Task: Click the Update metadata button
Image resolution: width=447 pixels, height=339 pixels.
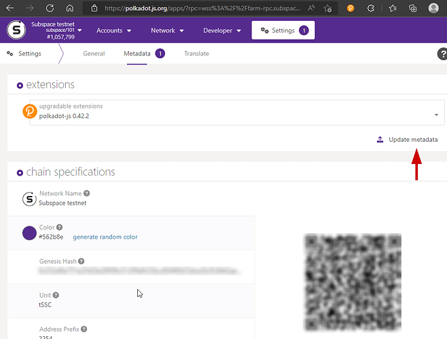Action: pyautogui.click(x=408, y=140)
